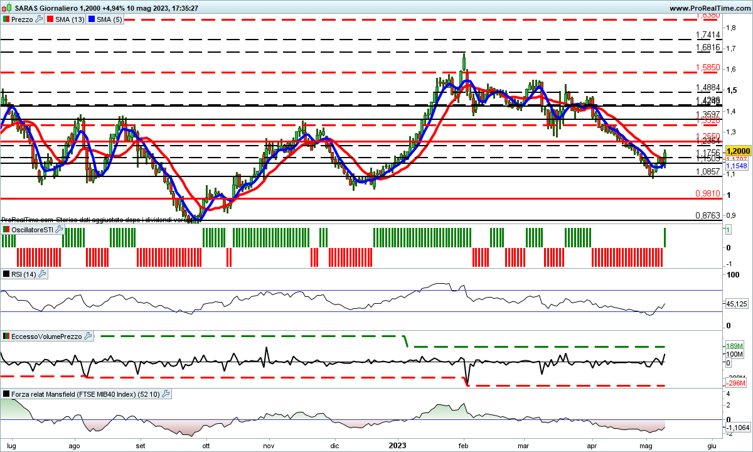The height and width of the screenshot is (452, 753).
Task: Click the RSI (14) black color swatch
Action: tap(6, 274)
